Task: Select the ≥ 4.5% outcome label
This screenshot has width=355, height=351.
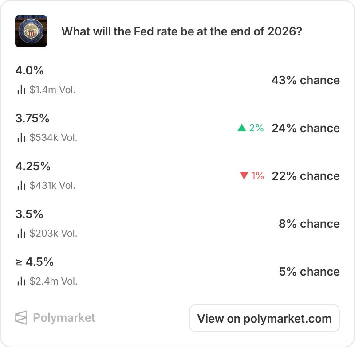Action: coord(35,262)
